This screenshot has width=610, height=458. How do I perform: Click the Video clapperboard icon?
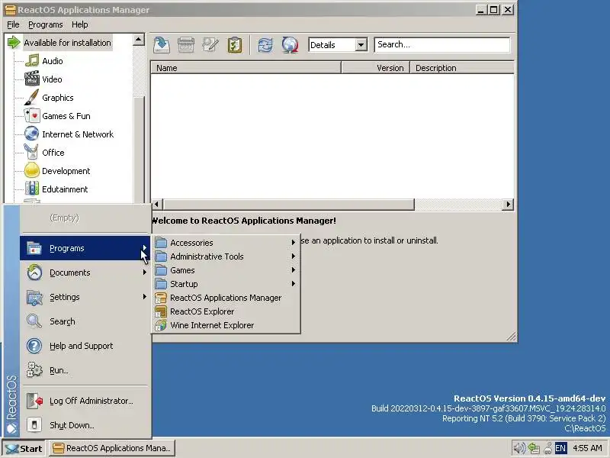31,79
